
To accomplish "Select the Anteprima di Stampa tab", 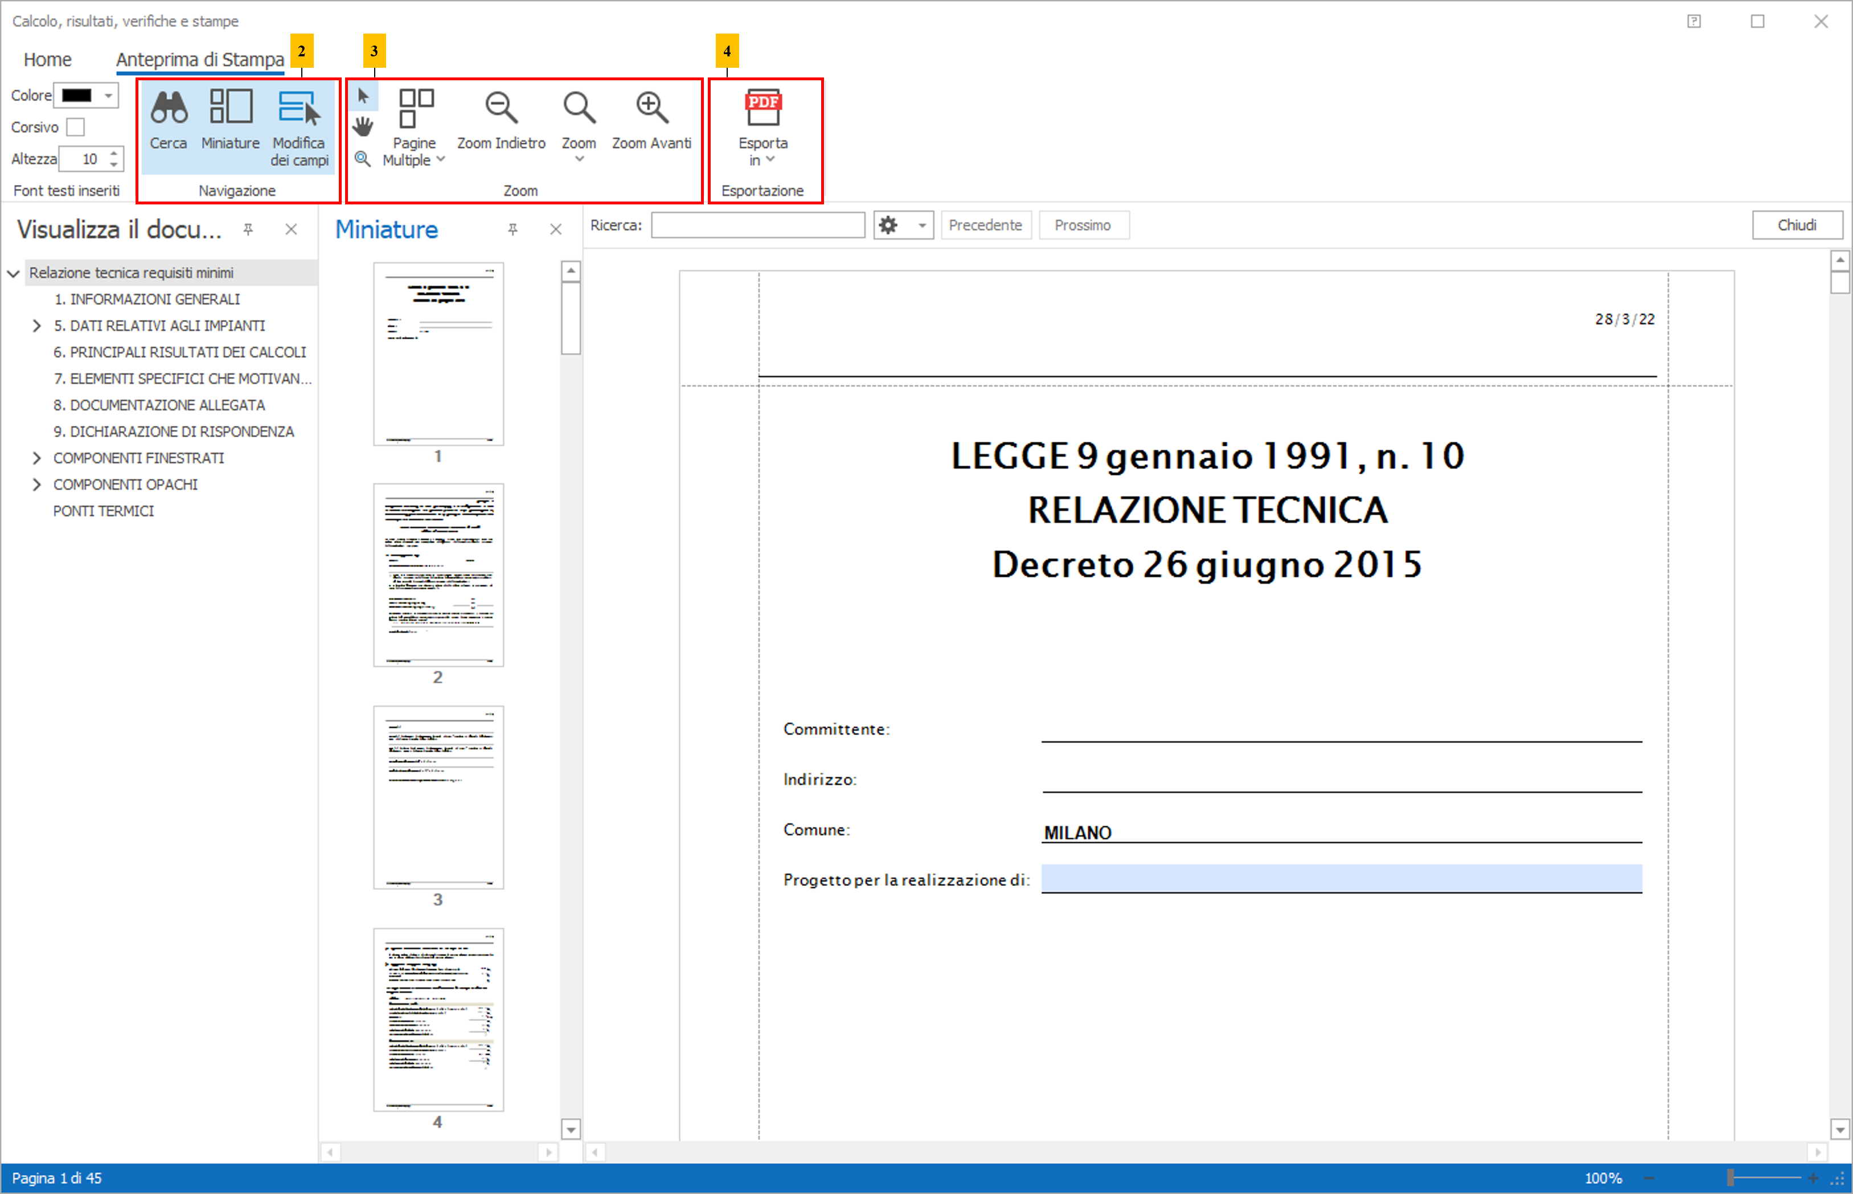I will coord(200,60).
